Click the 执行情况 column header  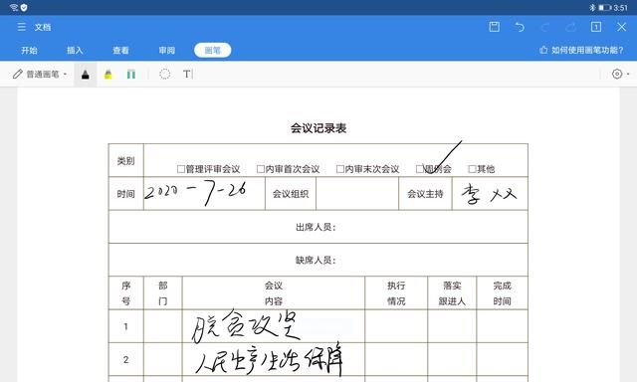click(396, 293)
